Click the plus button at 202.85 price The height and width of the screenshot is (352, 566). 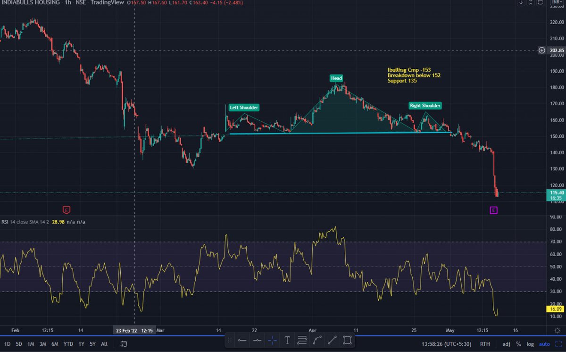click(541, 50)
